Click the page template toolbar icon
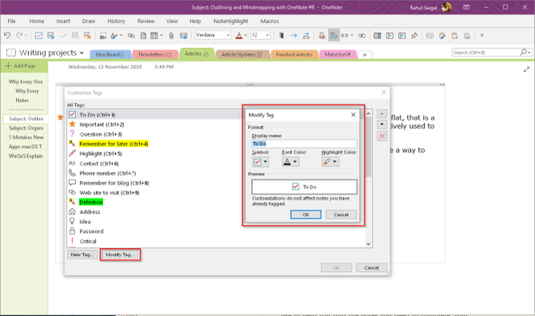Image resolution: width=535 pixels, height=316 pixels. click(x=143, y=35)
